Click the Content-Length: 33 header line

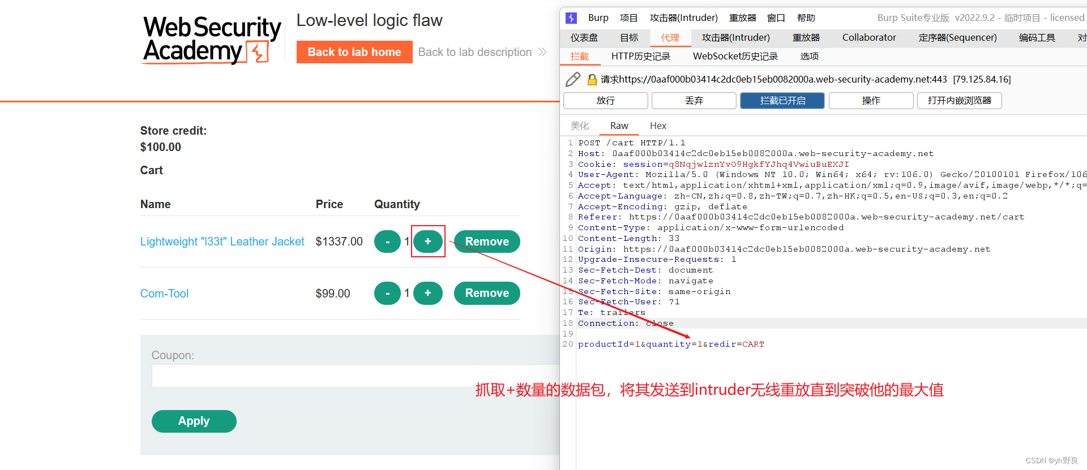click(628, 238)
